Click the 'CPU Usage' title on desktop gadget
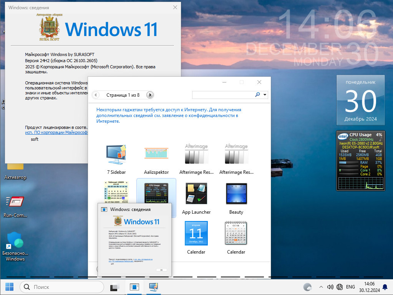Screen dimensions: 393x295 pos(360,135)
